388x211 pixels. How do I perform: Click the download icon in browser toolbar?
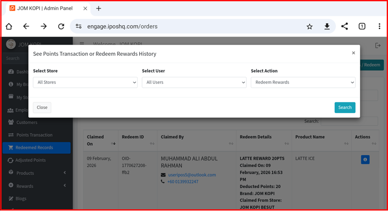pos(327,27)
